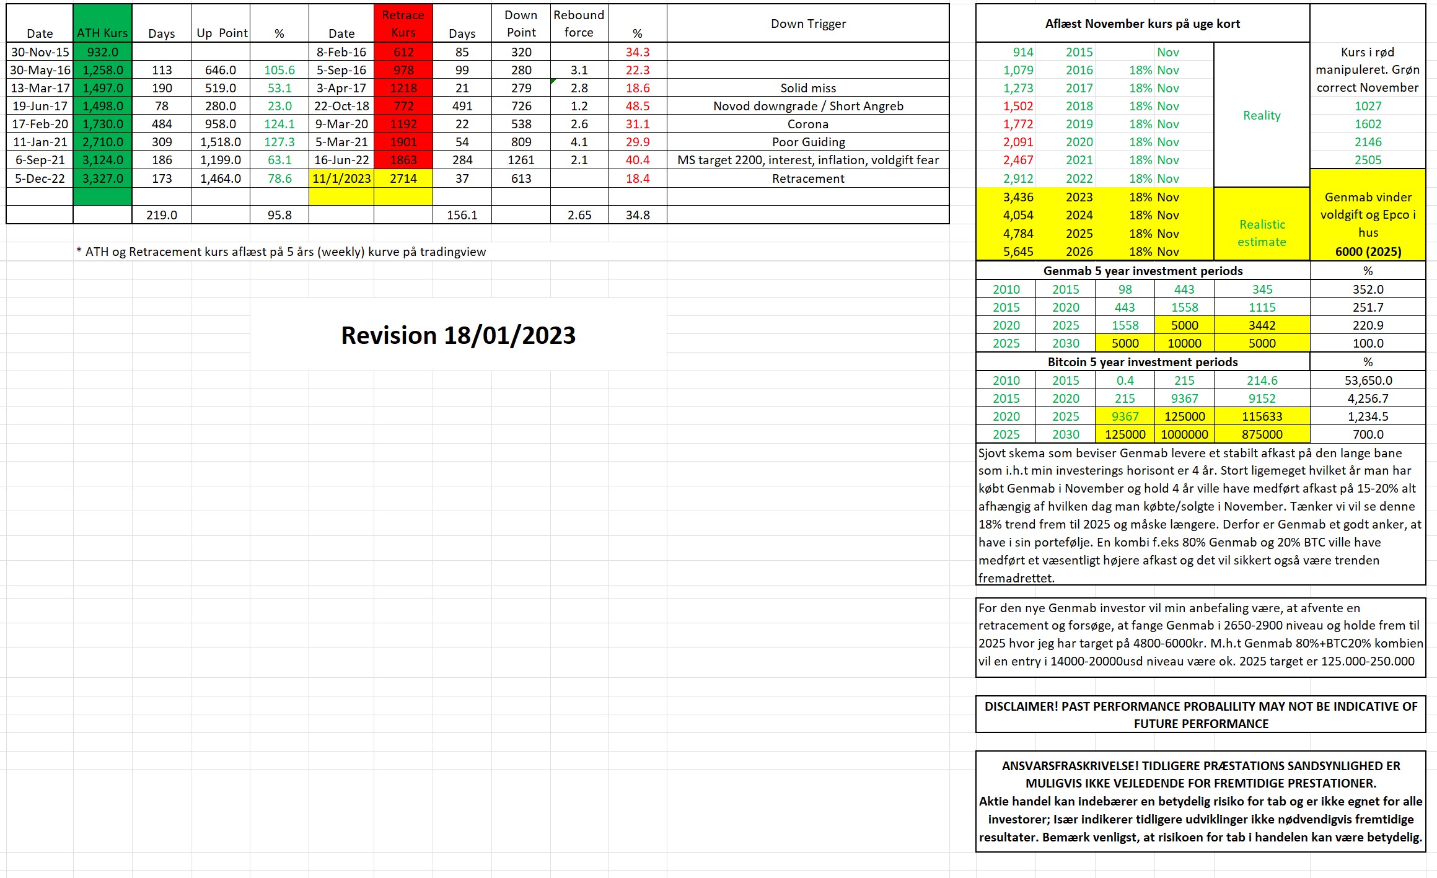The height and width of the screenshot is (878, 1437).
Task: Click the 'Sjovt skema som beviser' paragraph
Action: pos(1201,515)
